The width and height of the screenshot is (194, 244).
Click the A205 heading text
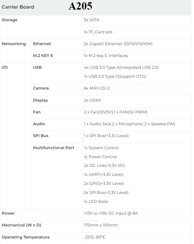pos(80,6)
